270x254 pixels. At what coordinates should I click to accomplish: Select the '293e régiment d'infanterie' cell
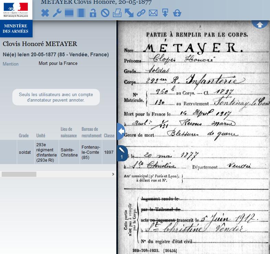pos(47,152)
